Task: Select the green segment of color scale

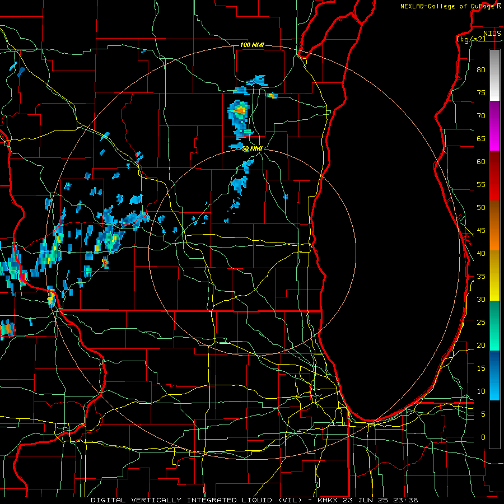Action: pos(494,325)
